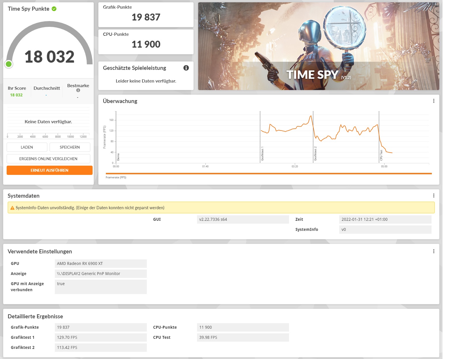Click the Grafik-Punkte value 19 837 card
The height and width of the screenshot is (359, 450).
(146, 15)
